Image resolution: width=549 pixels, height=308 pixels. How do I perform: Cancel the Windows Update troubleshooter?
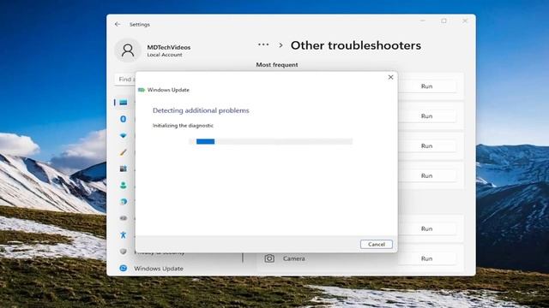pyautogui.click(x=377, y=245)
